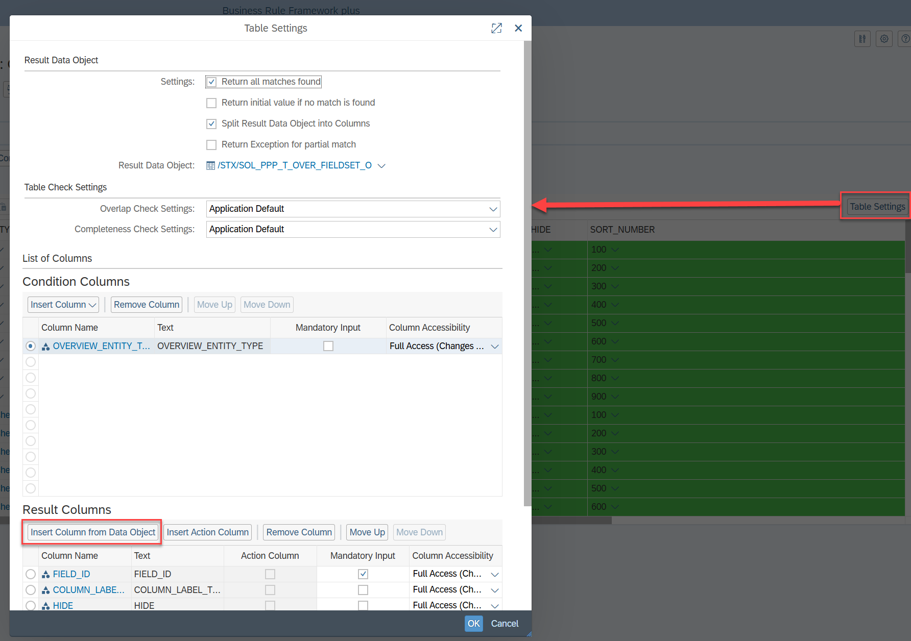Toggle Split Result Data Object into Columns
The image size is (911, 641).
tap(211, 124)
